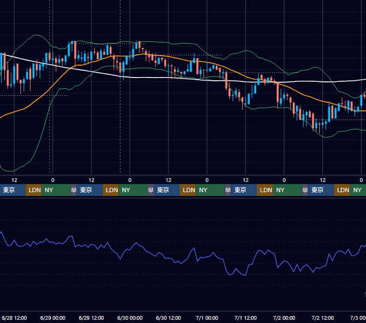Click the 早 early-session block after 6/29 00:00
The width and height of the screenshot is (366, 323).
coord(74,190)
